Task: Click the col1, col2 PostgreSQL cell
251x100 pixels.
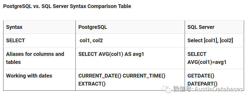Action: coord(91,40)
